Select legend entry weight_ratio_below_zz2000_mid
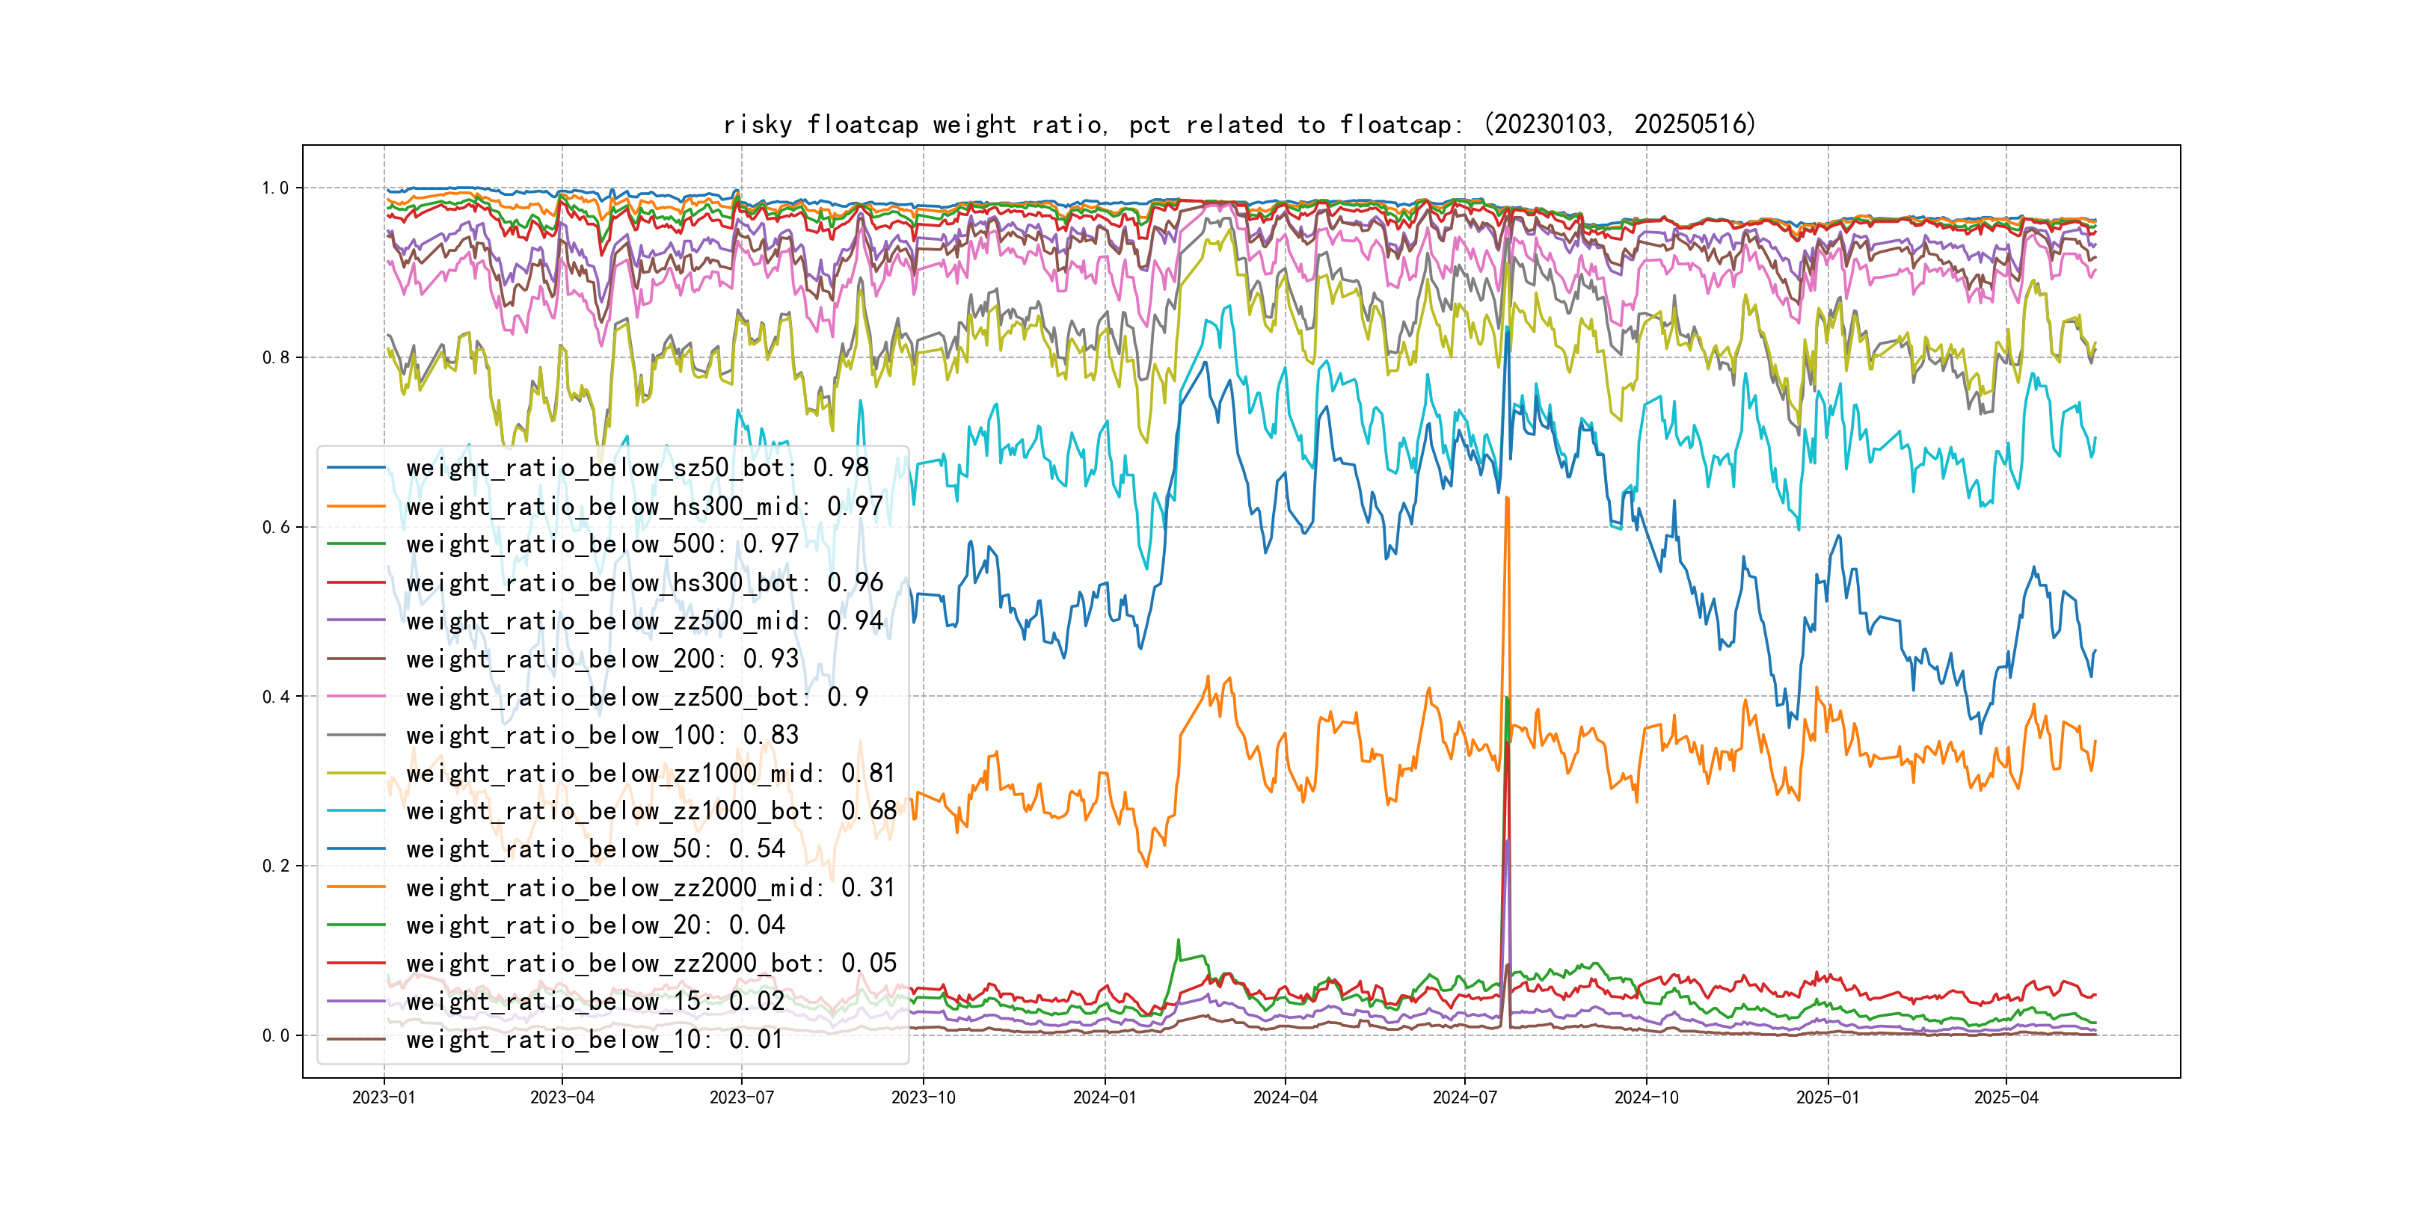The height and width of the screenshot is (1211, 2423). [651, 887]
